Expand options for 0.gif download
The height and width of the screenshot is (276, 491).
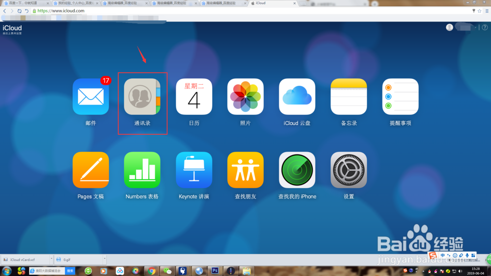tap(105, 259)
